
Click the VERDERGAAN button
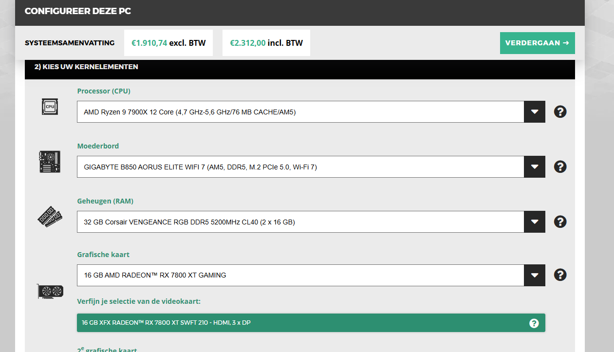pyautogui.click(x=537, y=43)
